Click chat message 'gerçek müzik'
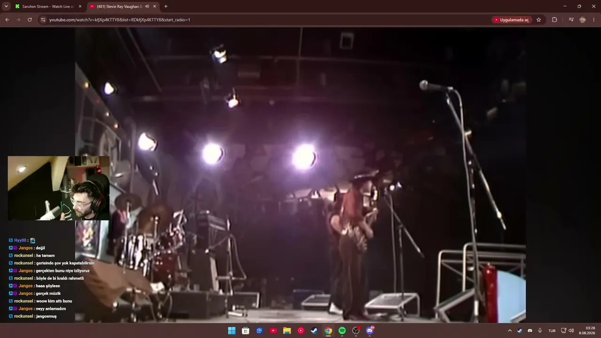Image resolution: width=601 pixels, height=338 pixels. [x=48, y=293]
